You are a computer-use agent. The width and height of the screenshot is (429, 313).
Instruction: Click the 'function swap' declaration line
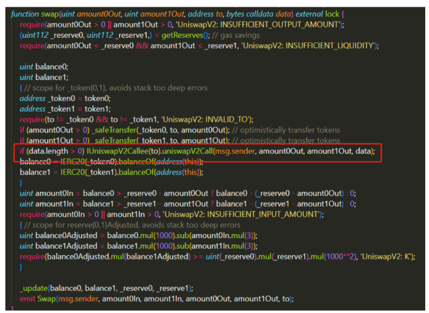pos(177,14)
